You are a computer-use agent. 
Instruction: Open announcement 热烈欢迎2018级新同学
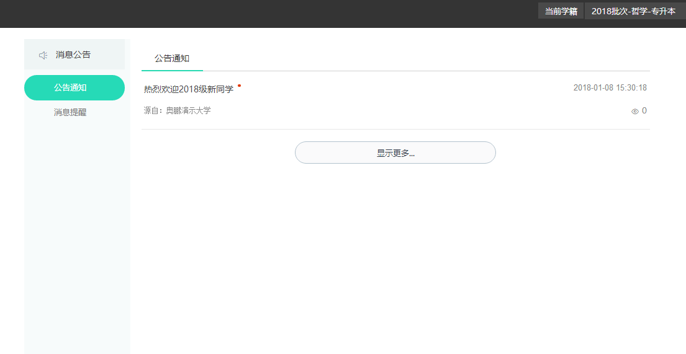tap(189, 89)
